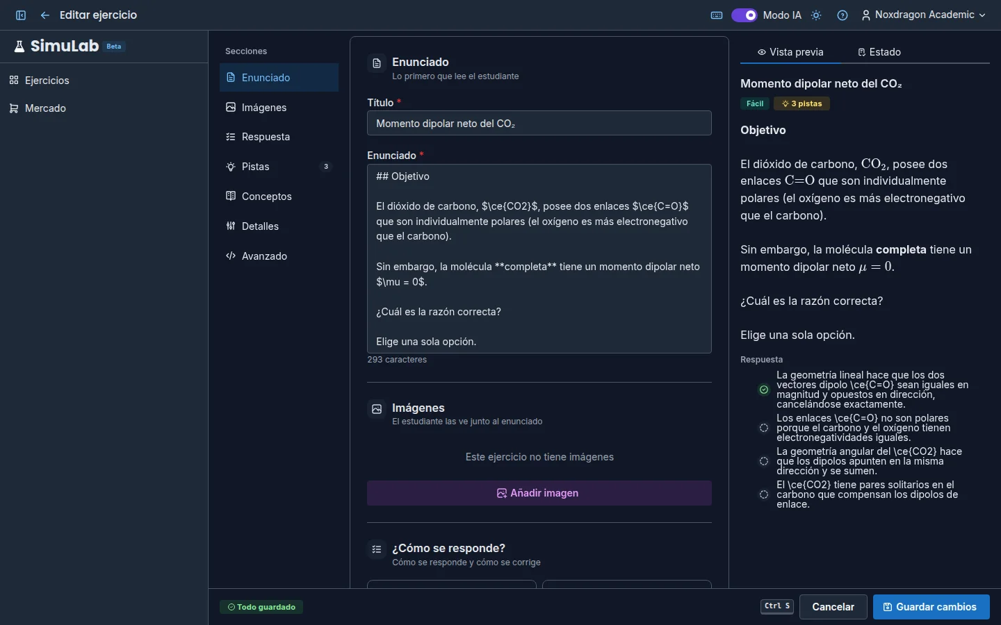1001x625 pixels.
Task: Open help question mark icon
Action: (843, 15)
